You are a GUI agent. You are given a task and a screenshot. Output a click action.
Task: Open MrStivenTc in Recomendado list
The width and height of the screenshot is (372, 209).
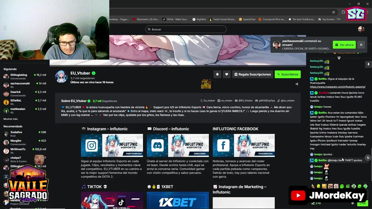(x=25, y=151)
